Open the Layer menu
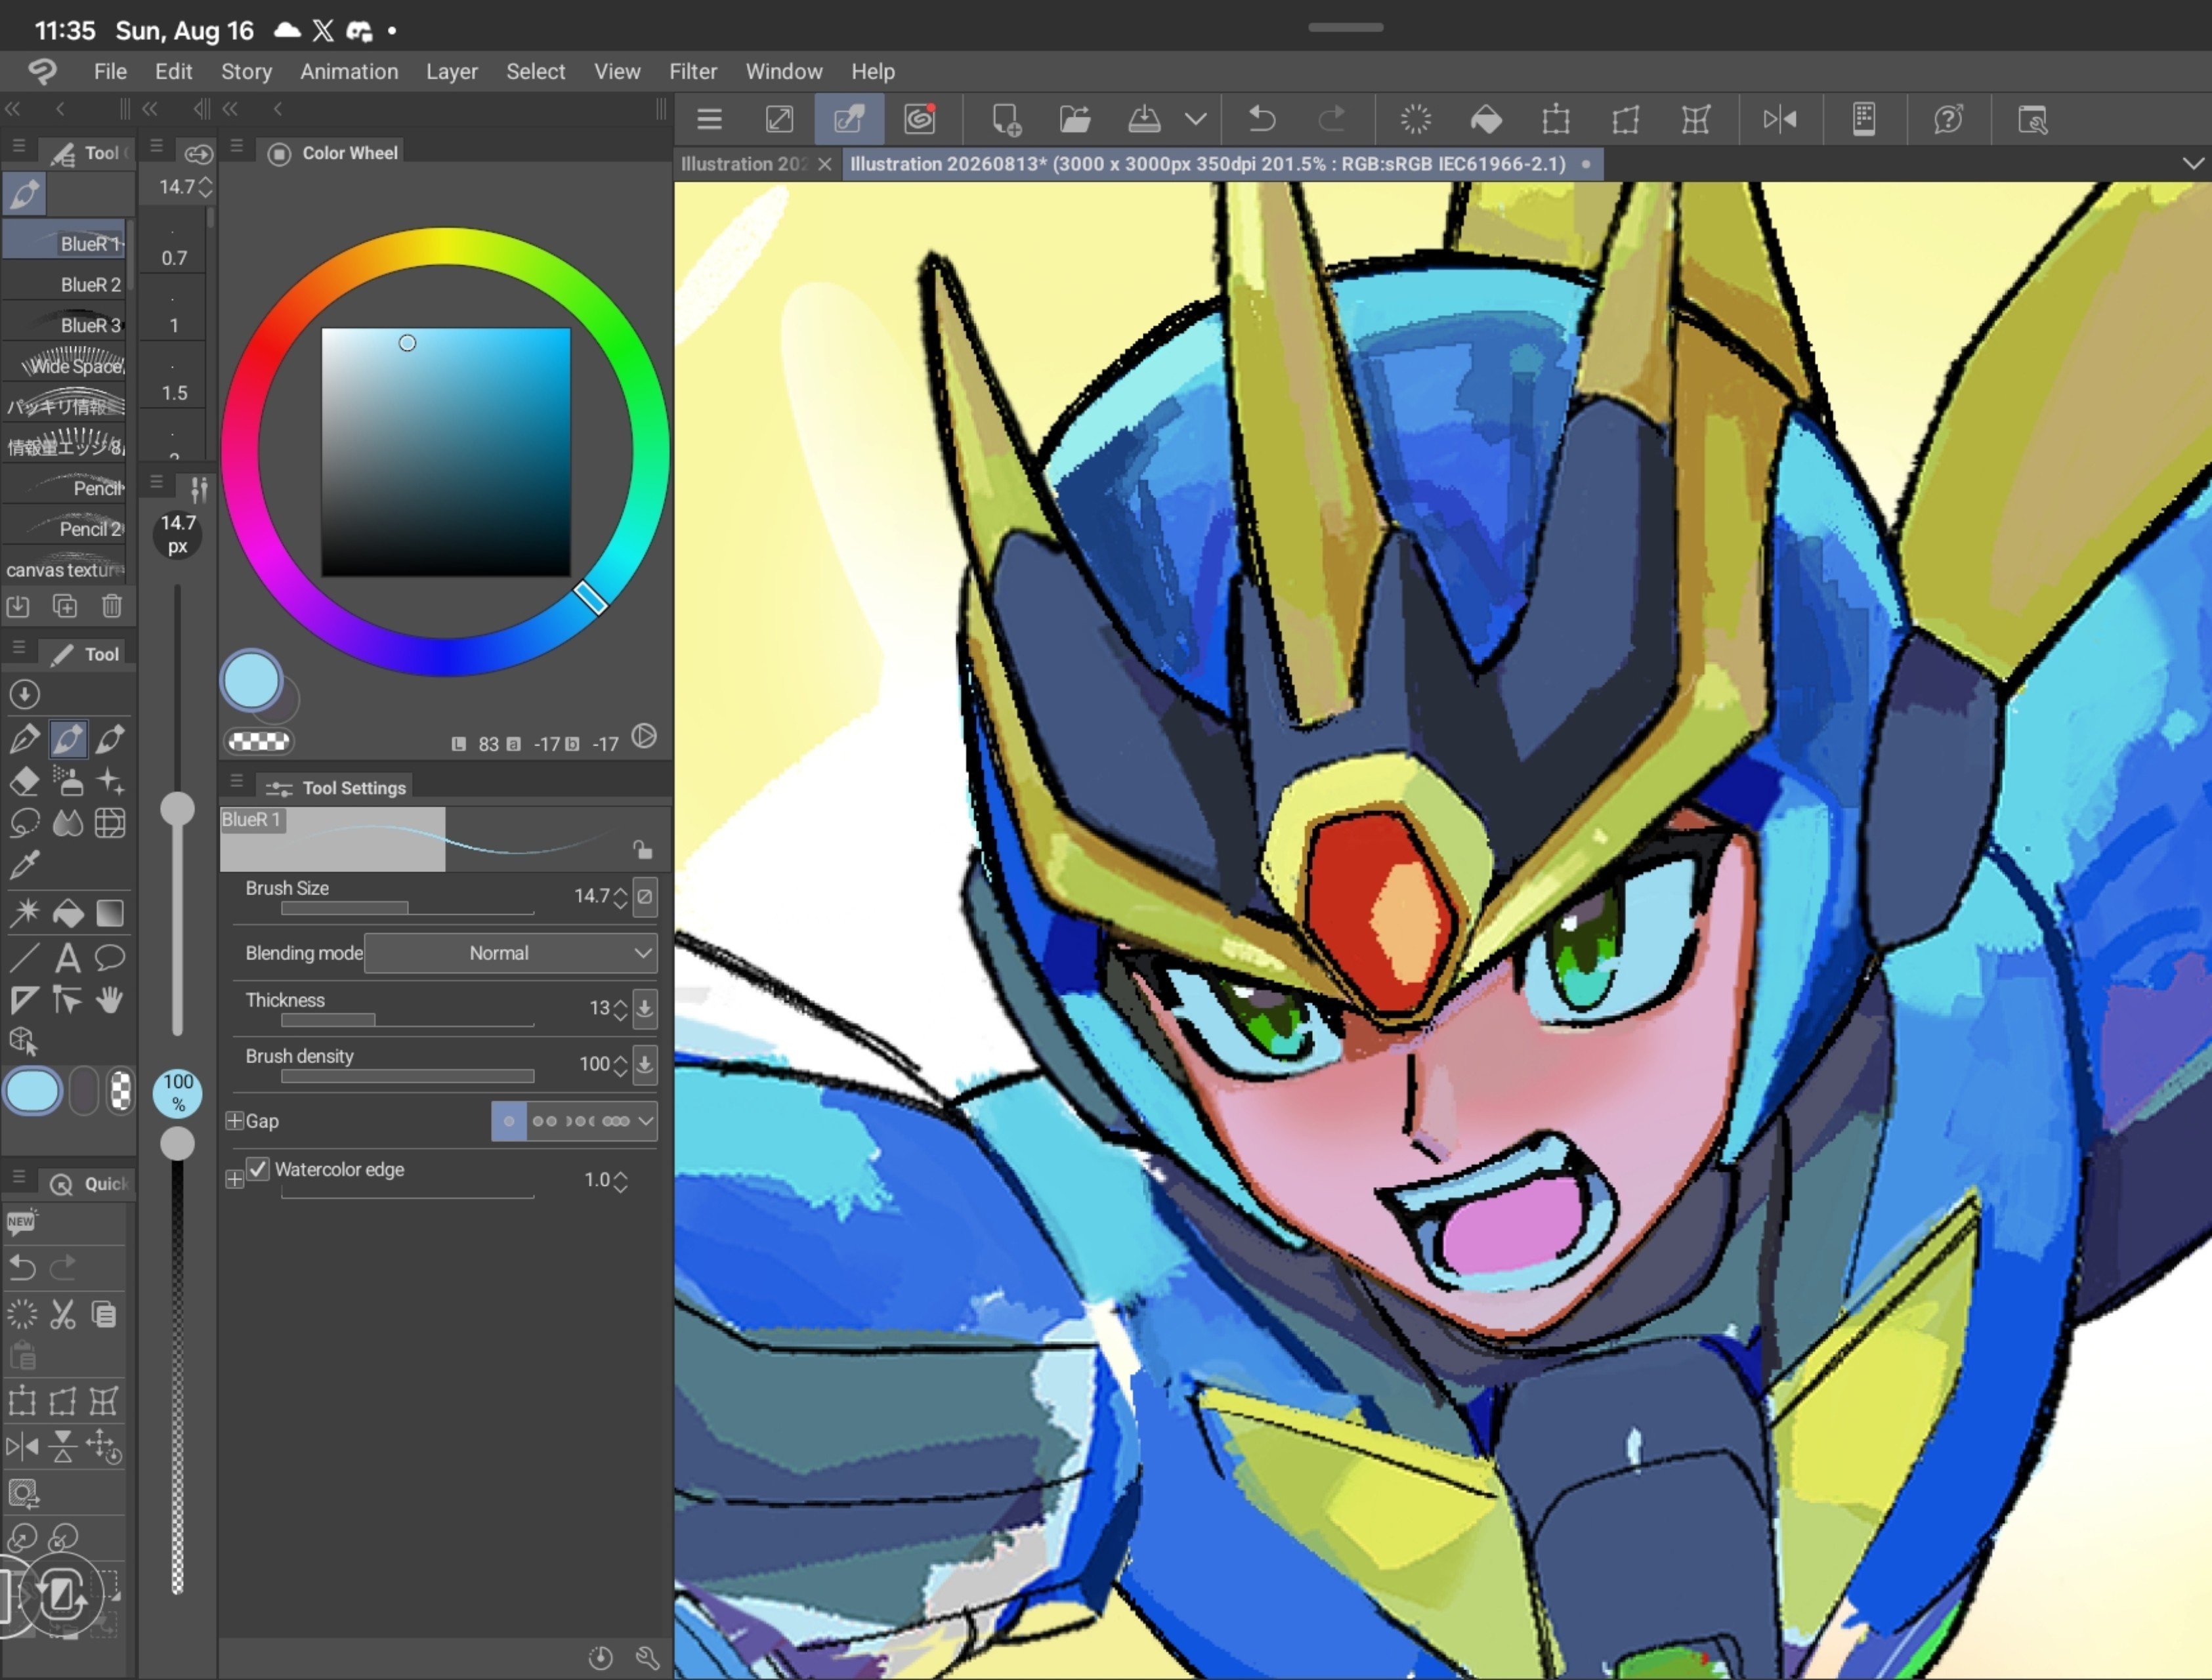 click(x=452, y=72)
